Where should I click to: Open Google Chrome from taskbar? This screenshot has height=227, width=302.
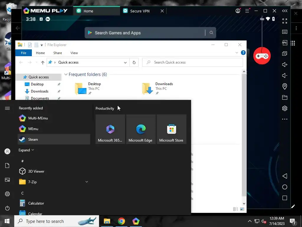pyautogui.click(x=121, y=221)
